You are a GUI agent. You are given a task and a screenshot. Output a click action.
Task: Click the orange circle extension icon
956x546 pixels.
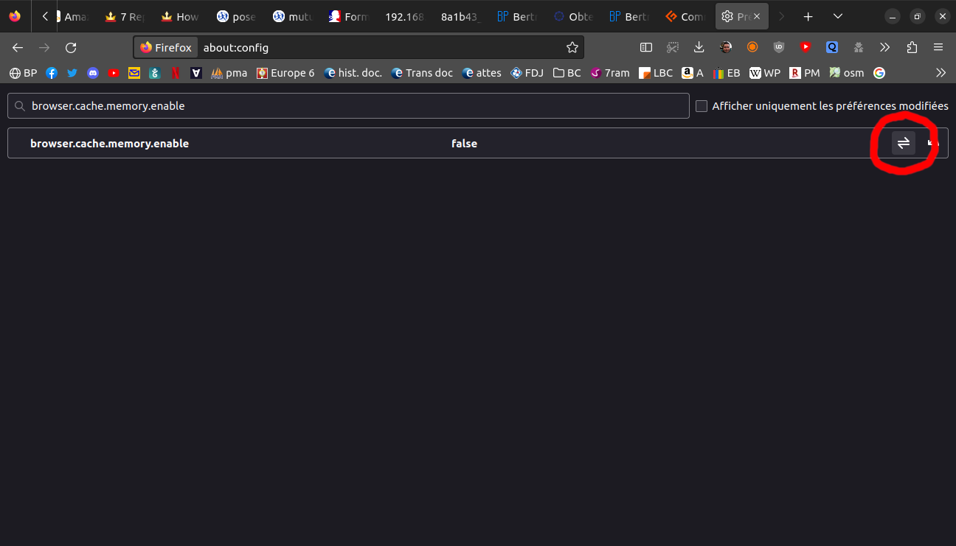click(x=752, y=47)
